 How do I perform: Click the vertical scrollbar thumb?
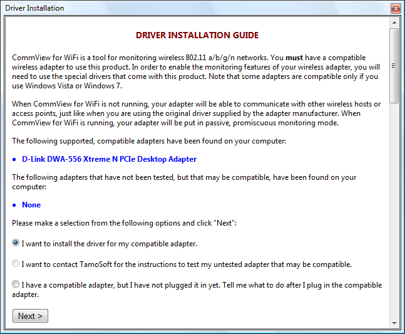click(394, 66)
